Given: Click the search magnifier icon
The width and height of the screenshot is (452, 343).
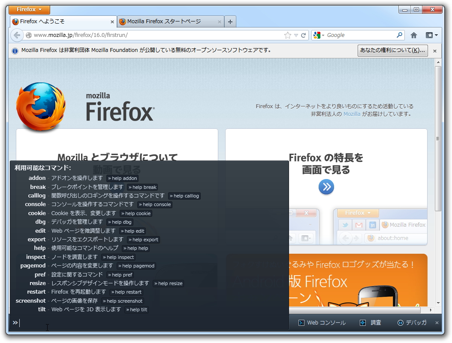Looking at the screenshot, I should tap(399, 35).
